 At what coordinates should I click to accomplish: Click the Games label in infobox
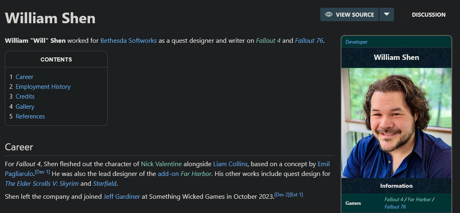point(353,203)
